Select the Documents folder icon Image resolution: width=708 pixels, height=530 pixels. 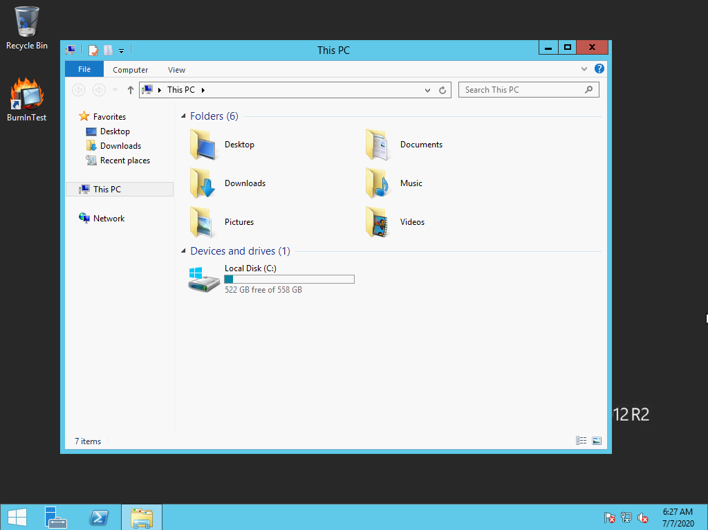point(378,145)
